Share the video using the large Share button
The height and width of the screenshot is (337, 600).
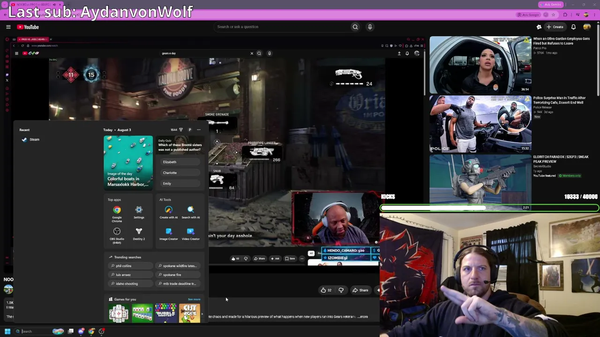pyautogui.click(x=360, y=290)
